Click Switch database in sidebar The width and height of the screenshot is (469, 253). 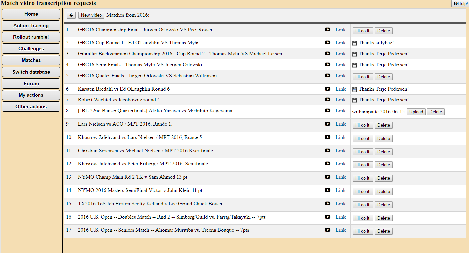[x=31, y=72]
